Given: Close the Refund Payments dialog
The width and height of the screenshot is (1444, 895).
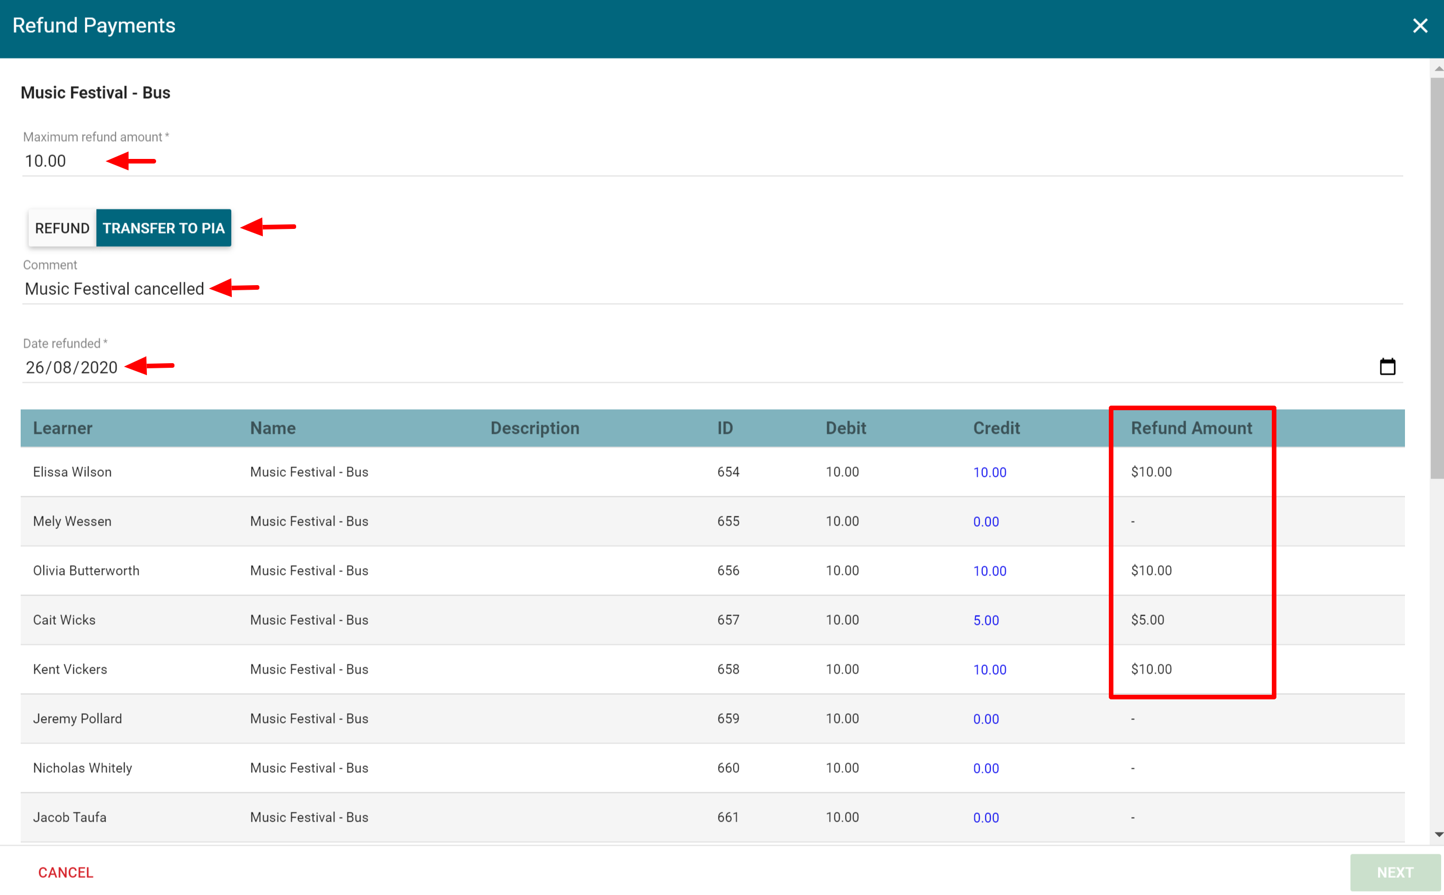Looking at the screenshot, I should [1419, 25].
